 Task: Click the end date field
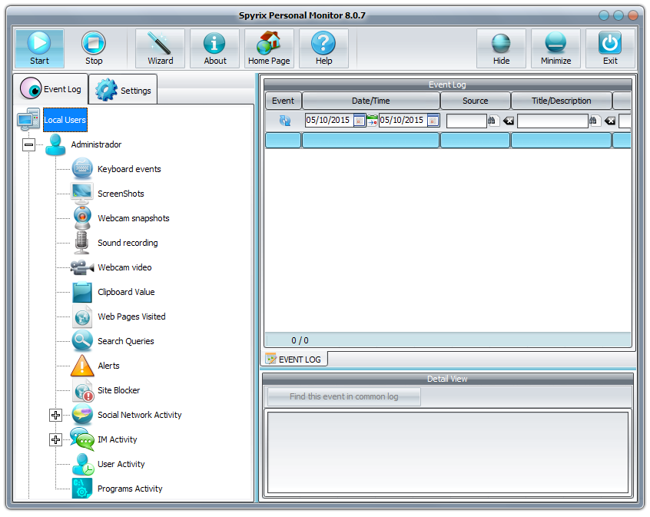403,121
